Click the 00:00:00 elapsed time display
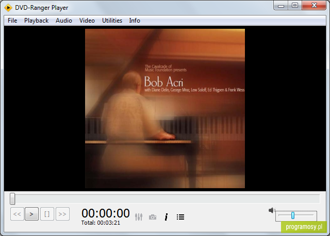This screenshot has height=236, width=330. (106, 213)
